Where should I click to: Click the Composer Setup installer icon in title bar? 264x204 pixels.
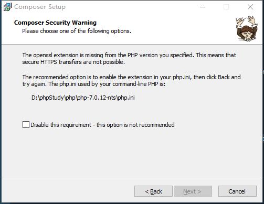click(x=7, y=7)
